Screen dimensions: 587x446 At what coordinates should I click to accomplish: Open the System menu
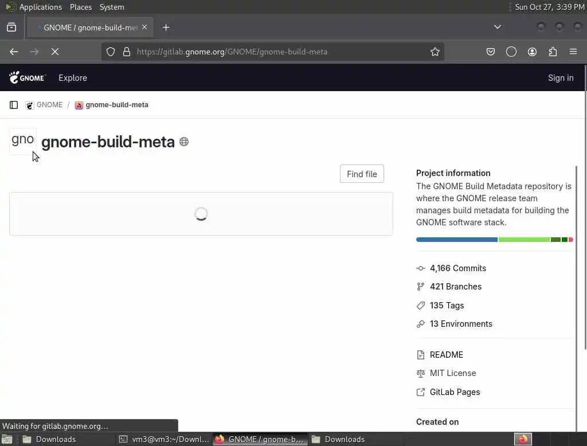click(x=112, y=7)
